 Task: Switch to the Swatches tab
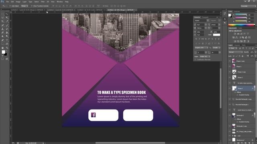point(237,12)
